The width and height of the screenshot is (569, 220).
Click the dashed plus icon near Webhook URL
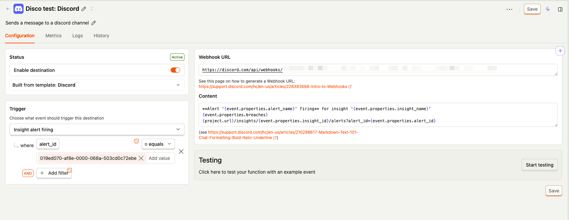pos(560,51)
